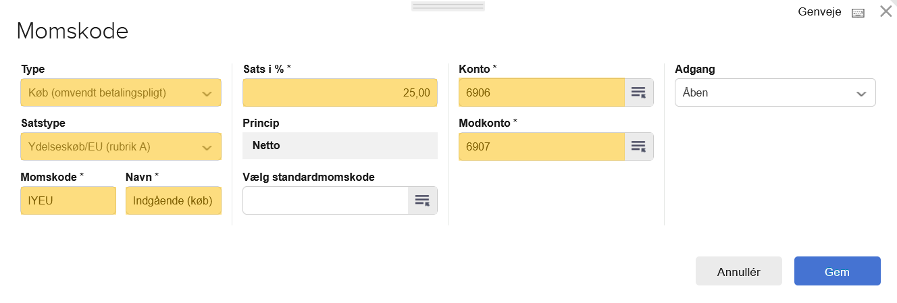Click inside the Modkonto field showing 6907
This screenshot has height=303, width=897.
coord(542,146)
